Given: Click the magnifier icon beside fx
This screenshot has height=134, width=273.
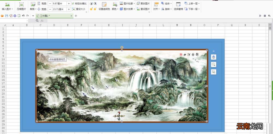Looking at the screenshot, I should coord(37,21).
